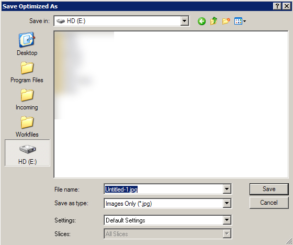Select the Program Files folder shortcut
This screenshot has width=293, height=245.
[27, 72]
